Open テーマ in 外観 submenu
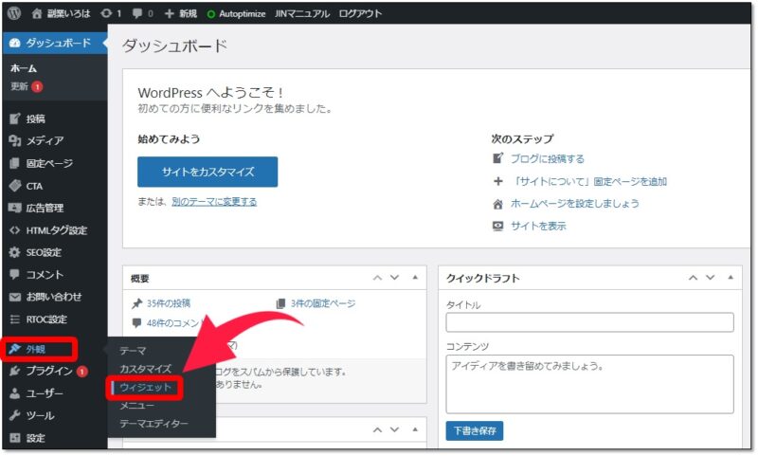758x456 pixels. [133, 351]
